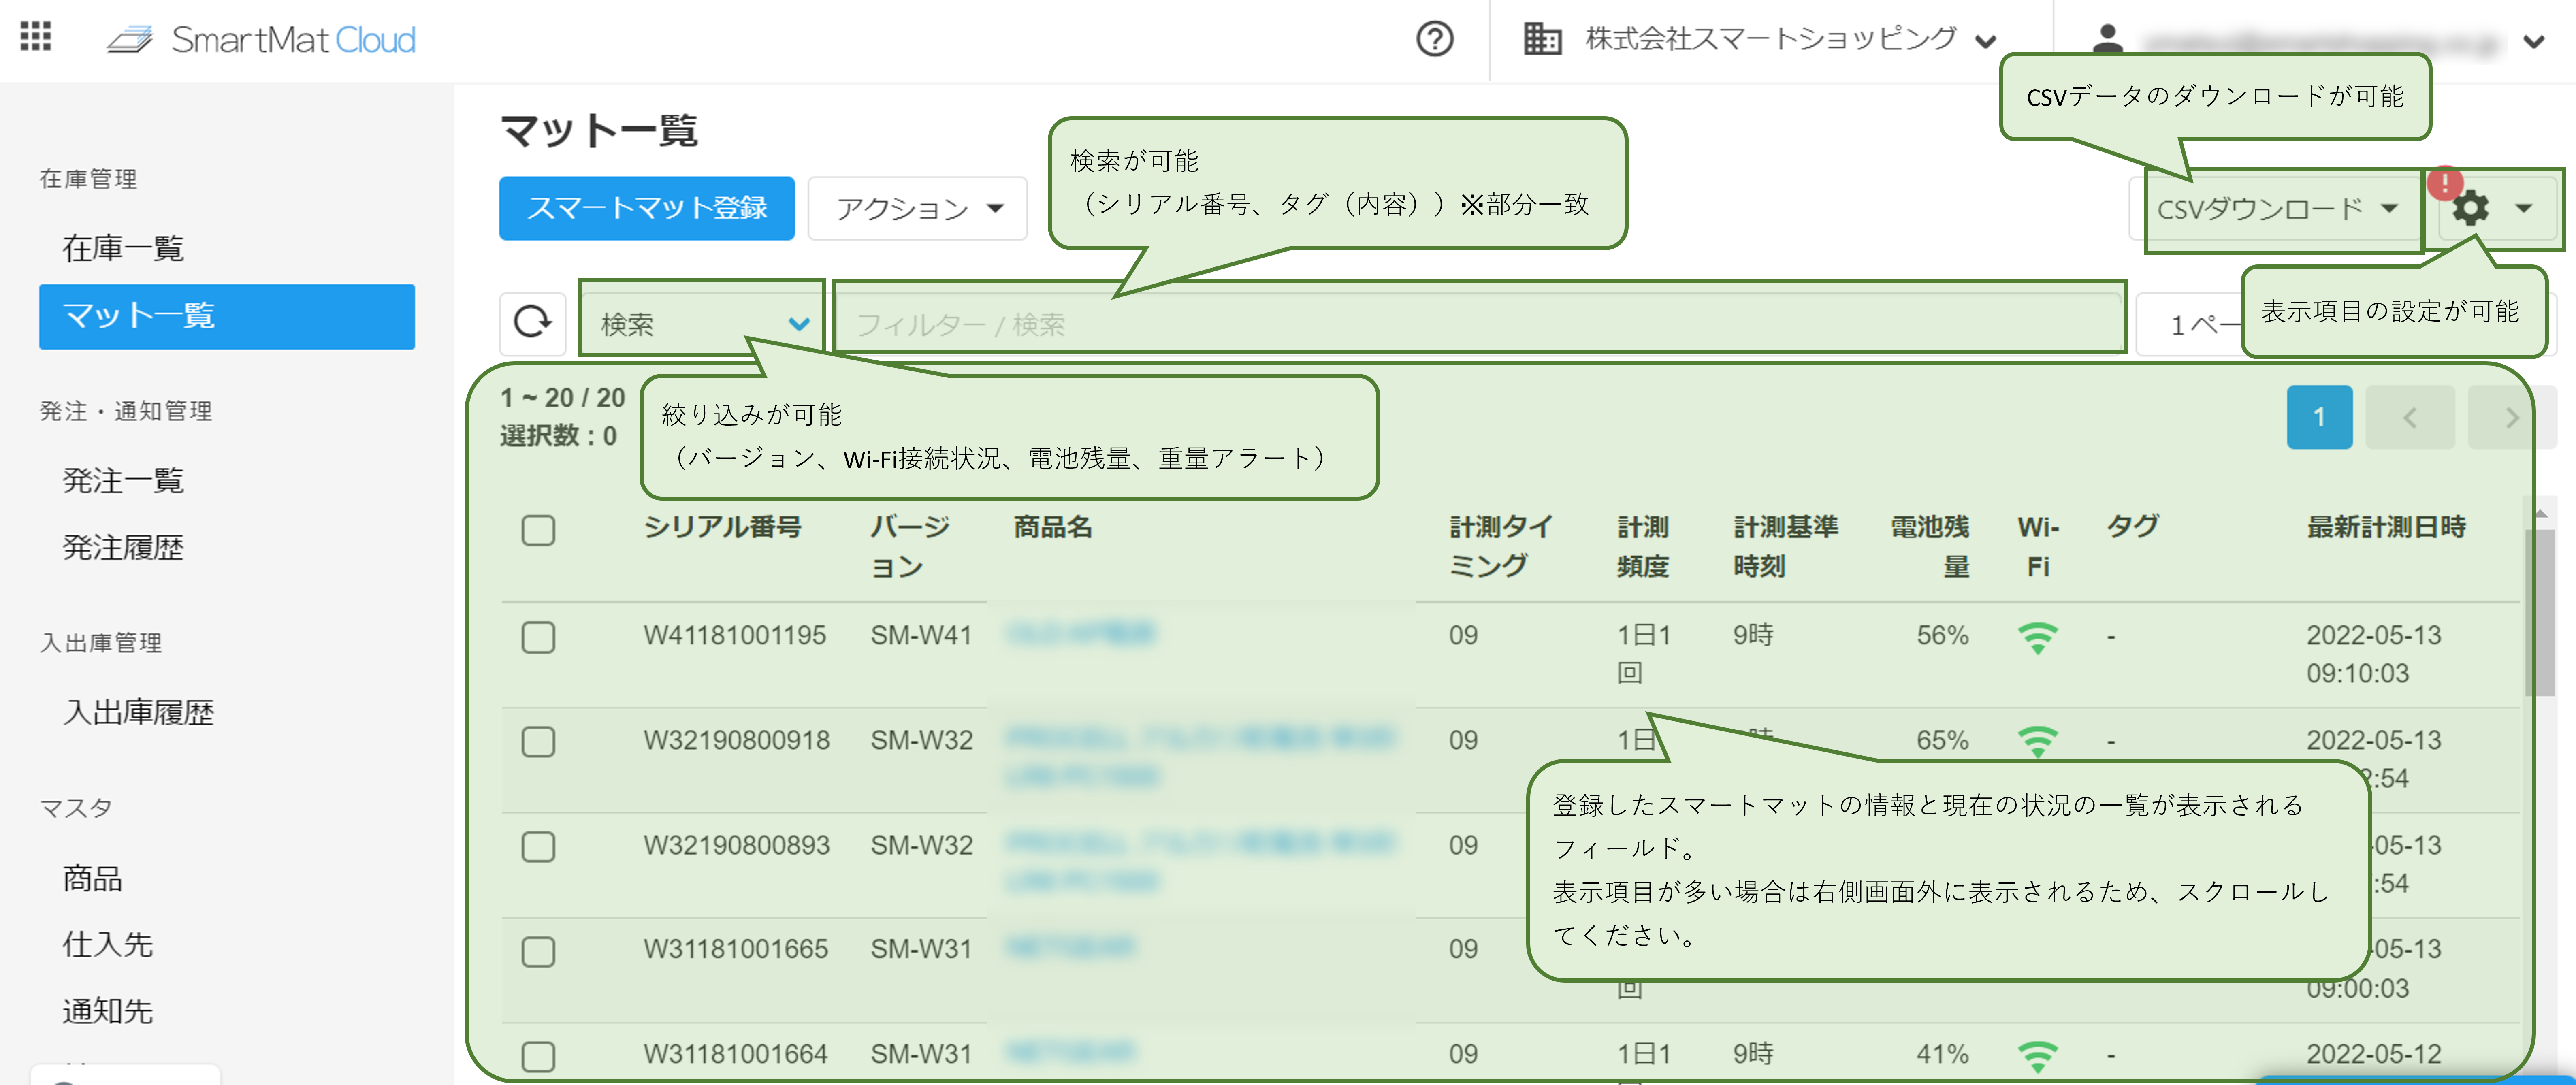This screenshot has width=2576, height=1085.
Task: Open the アクション dropdown
Action: [x=917, y=208]
